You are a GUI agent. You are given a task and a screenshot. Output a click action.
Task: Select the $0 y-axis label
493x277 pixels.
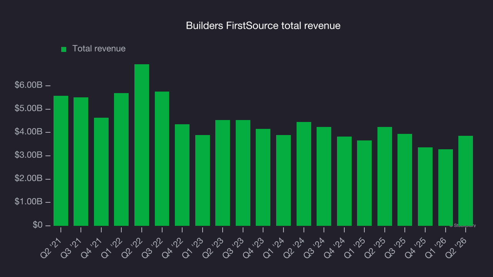pos(37,225)
